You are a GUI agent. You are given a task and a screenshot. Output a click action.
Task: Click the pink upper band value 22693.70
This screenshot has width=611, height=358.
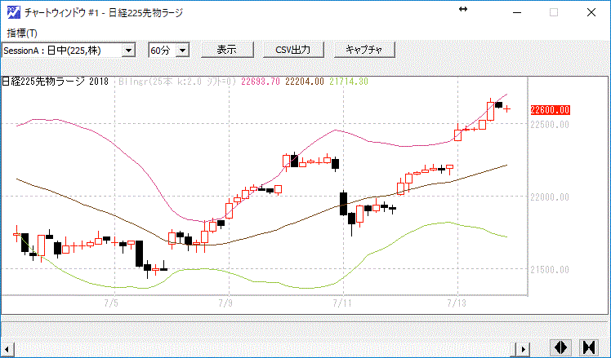click(261, 82)
